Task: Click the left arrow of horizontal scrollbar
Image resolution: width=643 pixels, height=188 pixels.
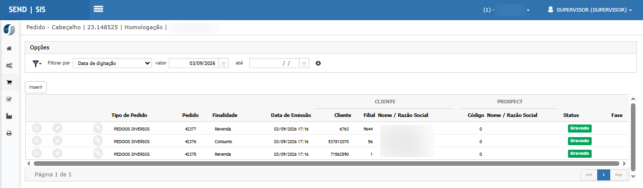Action: [x=28, y=163]
